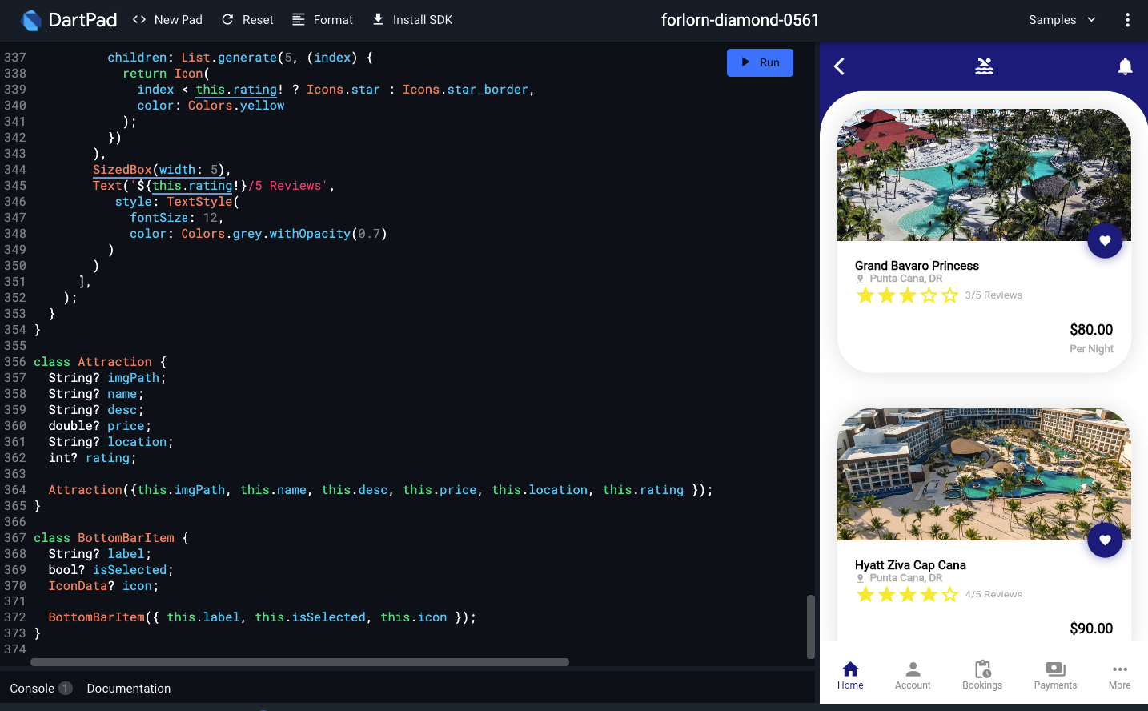Click the pad title forlorn-diamond-0561
This screenshot has height=711, width=1148.
click(740, 20)
